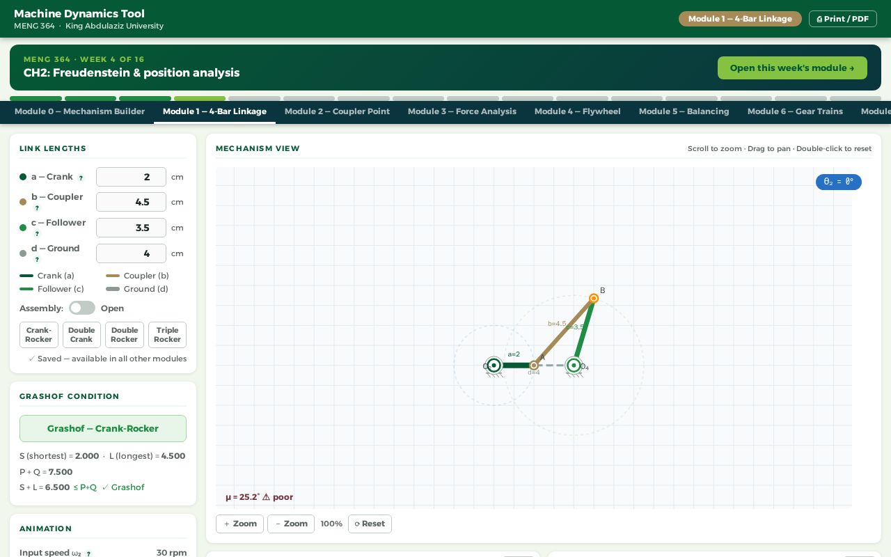Open Module 6 — Gear Trains tab
This screenshot has height=557, width=891.
point(795,111)
